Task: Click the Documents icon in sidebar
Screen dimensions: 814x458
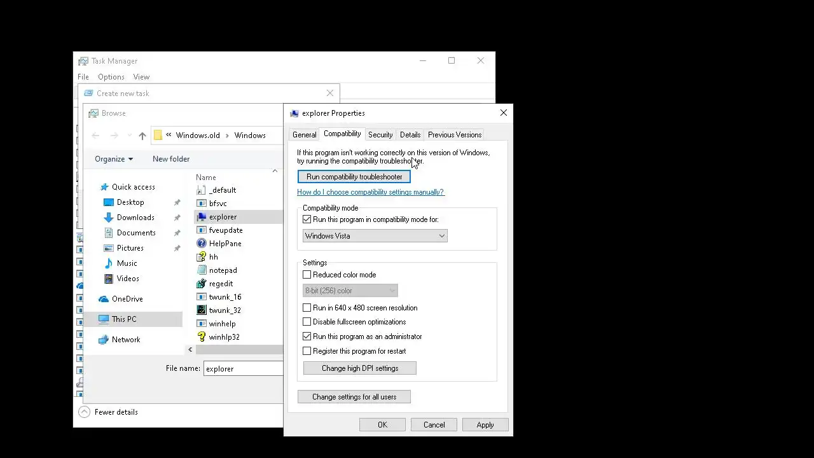Action: (108, 233)
